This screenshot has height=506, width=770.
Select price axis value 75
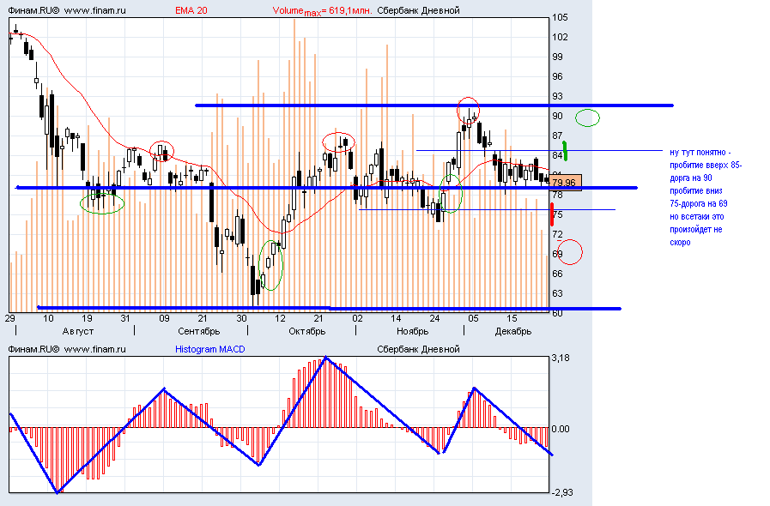pyautogui.click(x=557, y=214)
